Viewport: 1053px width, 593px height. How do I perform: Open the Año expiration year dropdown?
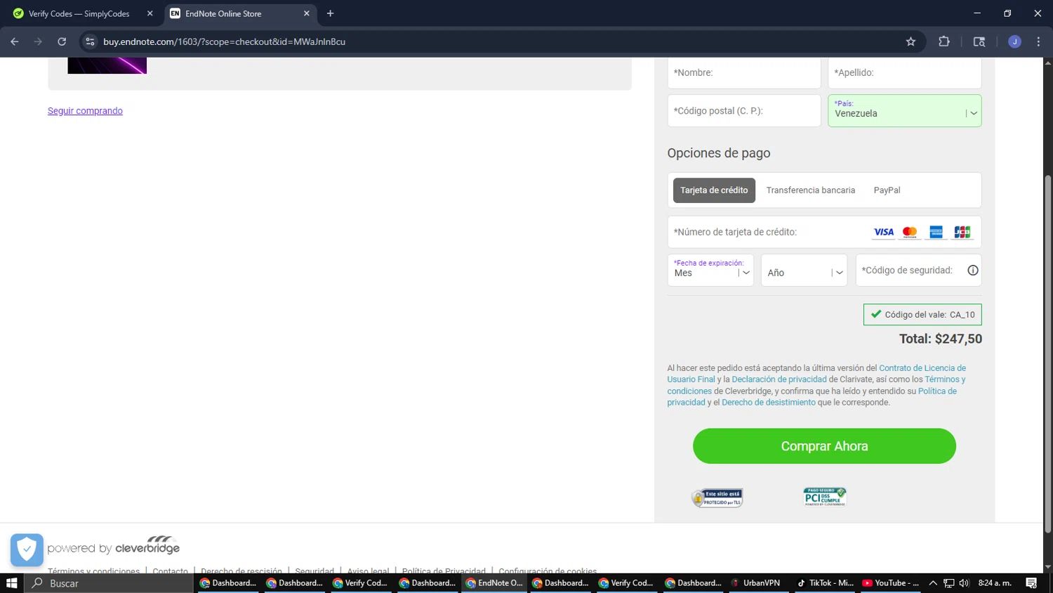[x=804, y=271]
